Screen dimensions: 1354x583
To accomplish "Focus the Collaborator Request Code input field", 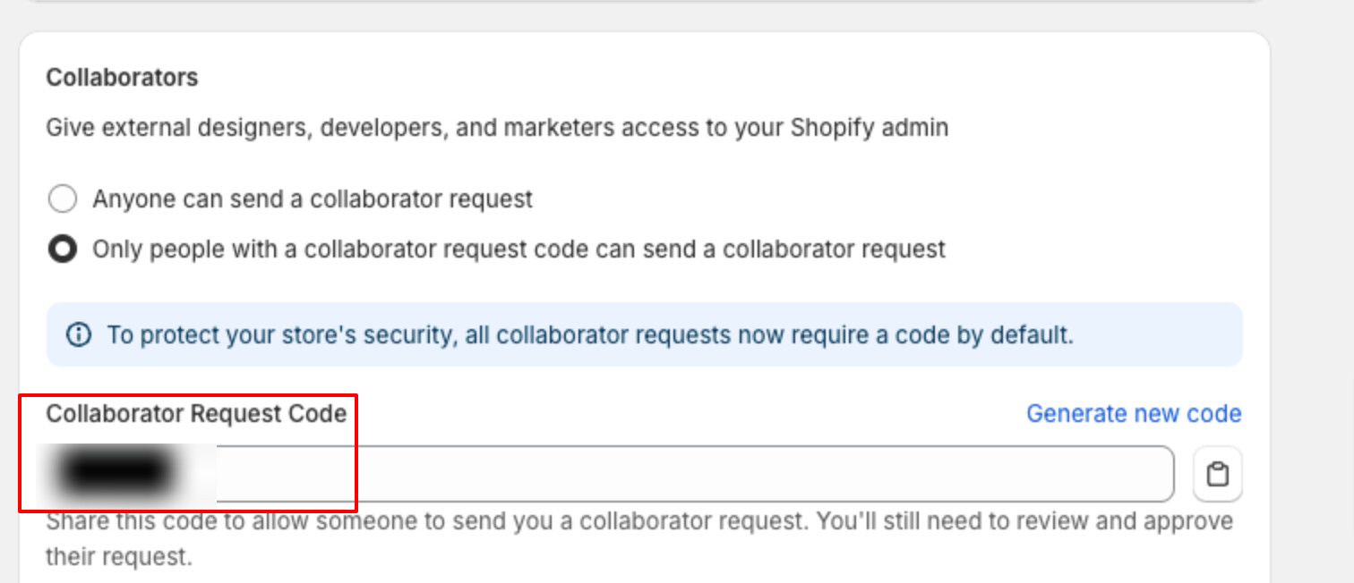I will [610, 474].
